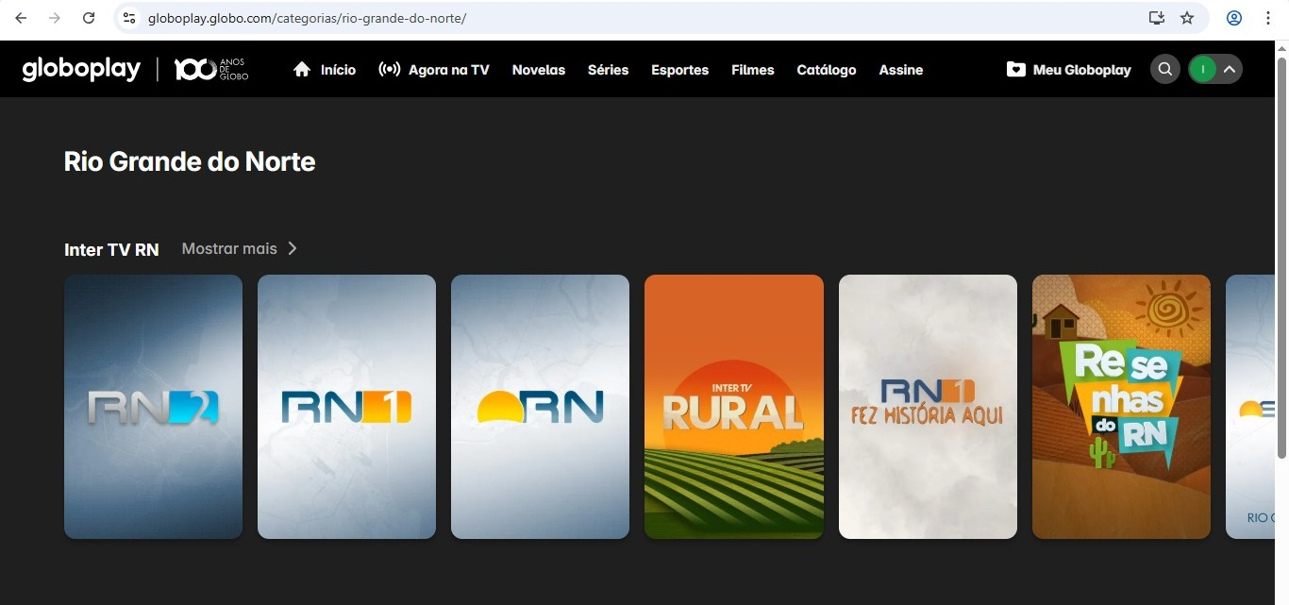Click the 100 Anos de Globo logo
The width and height of the screenshot is (1289, 605).
click(x=211, y=69)
